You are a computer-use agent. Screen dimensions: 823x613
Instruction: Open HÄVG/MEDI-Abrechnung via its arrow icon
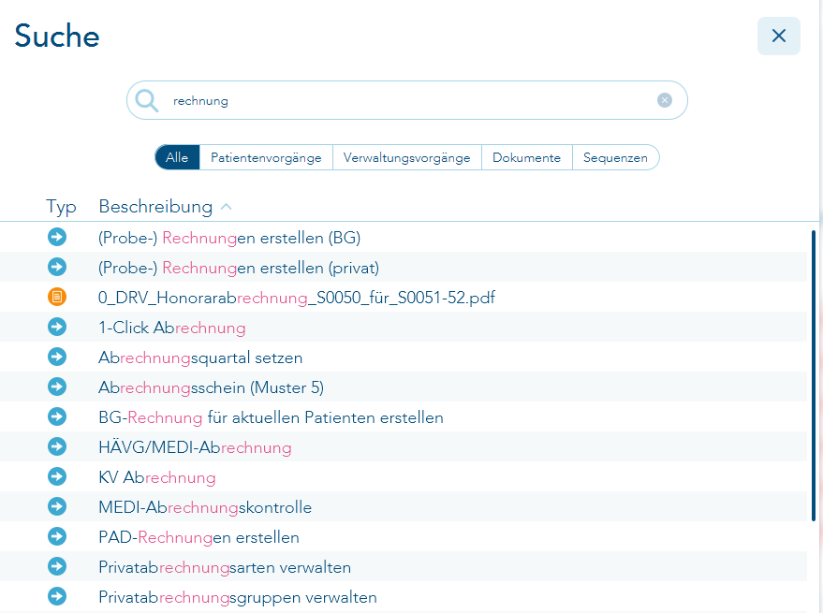(57, 446)
